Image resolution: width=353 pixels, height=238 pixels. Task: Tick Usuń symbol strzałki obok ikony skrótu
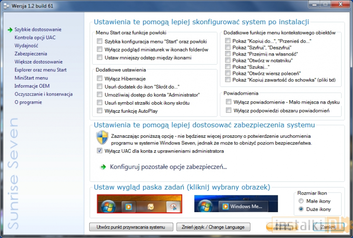pyautogui.click(x=100, y=103)
